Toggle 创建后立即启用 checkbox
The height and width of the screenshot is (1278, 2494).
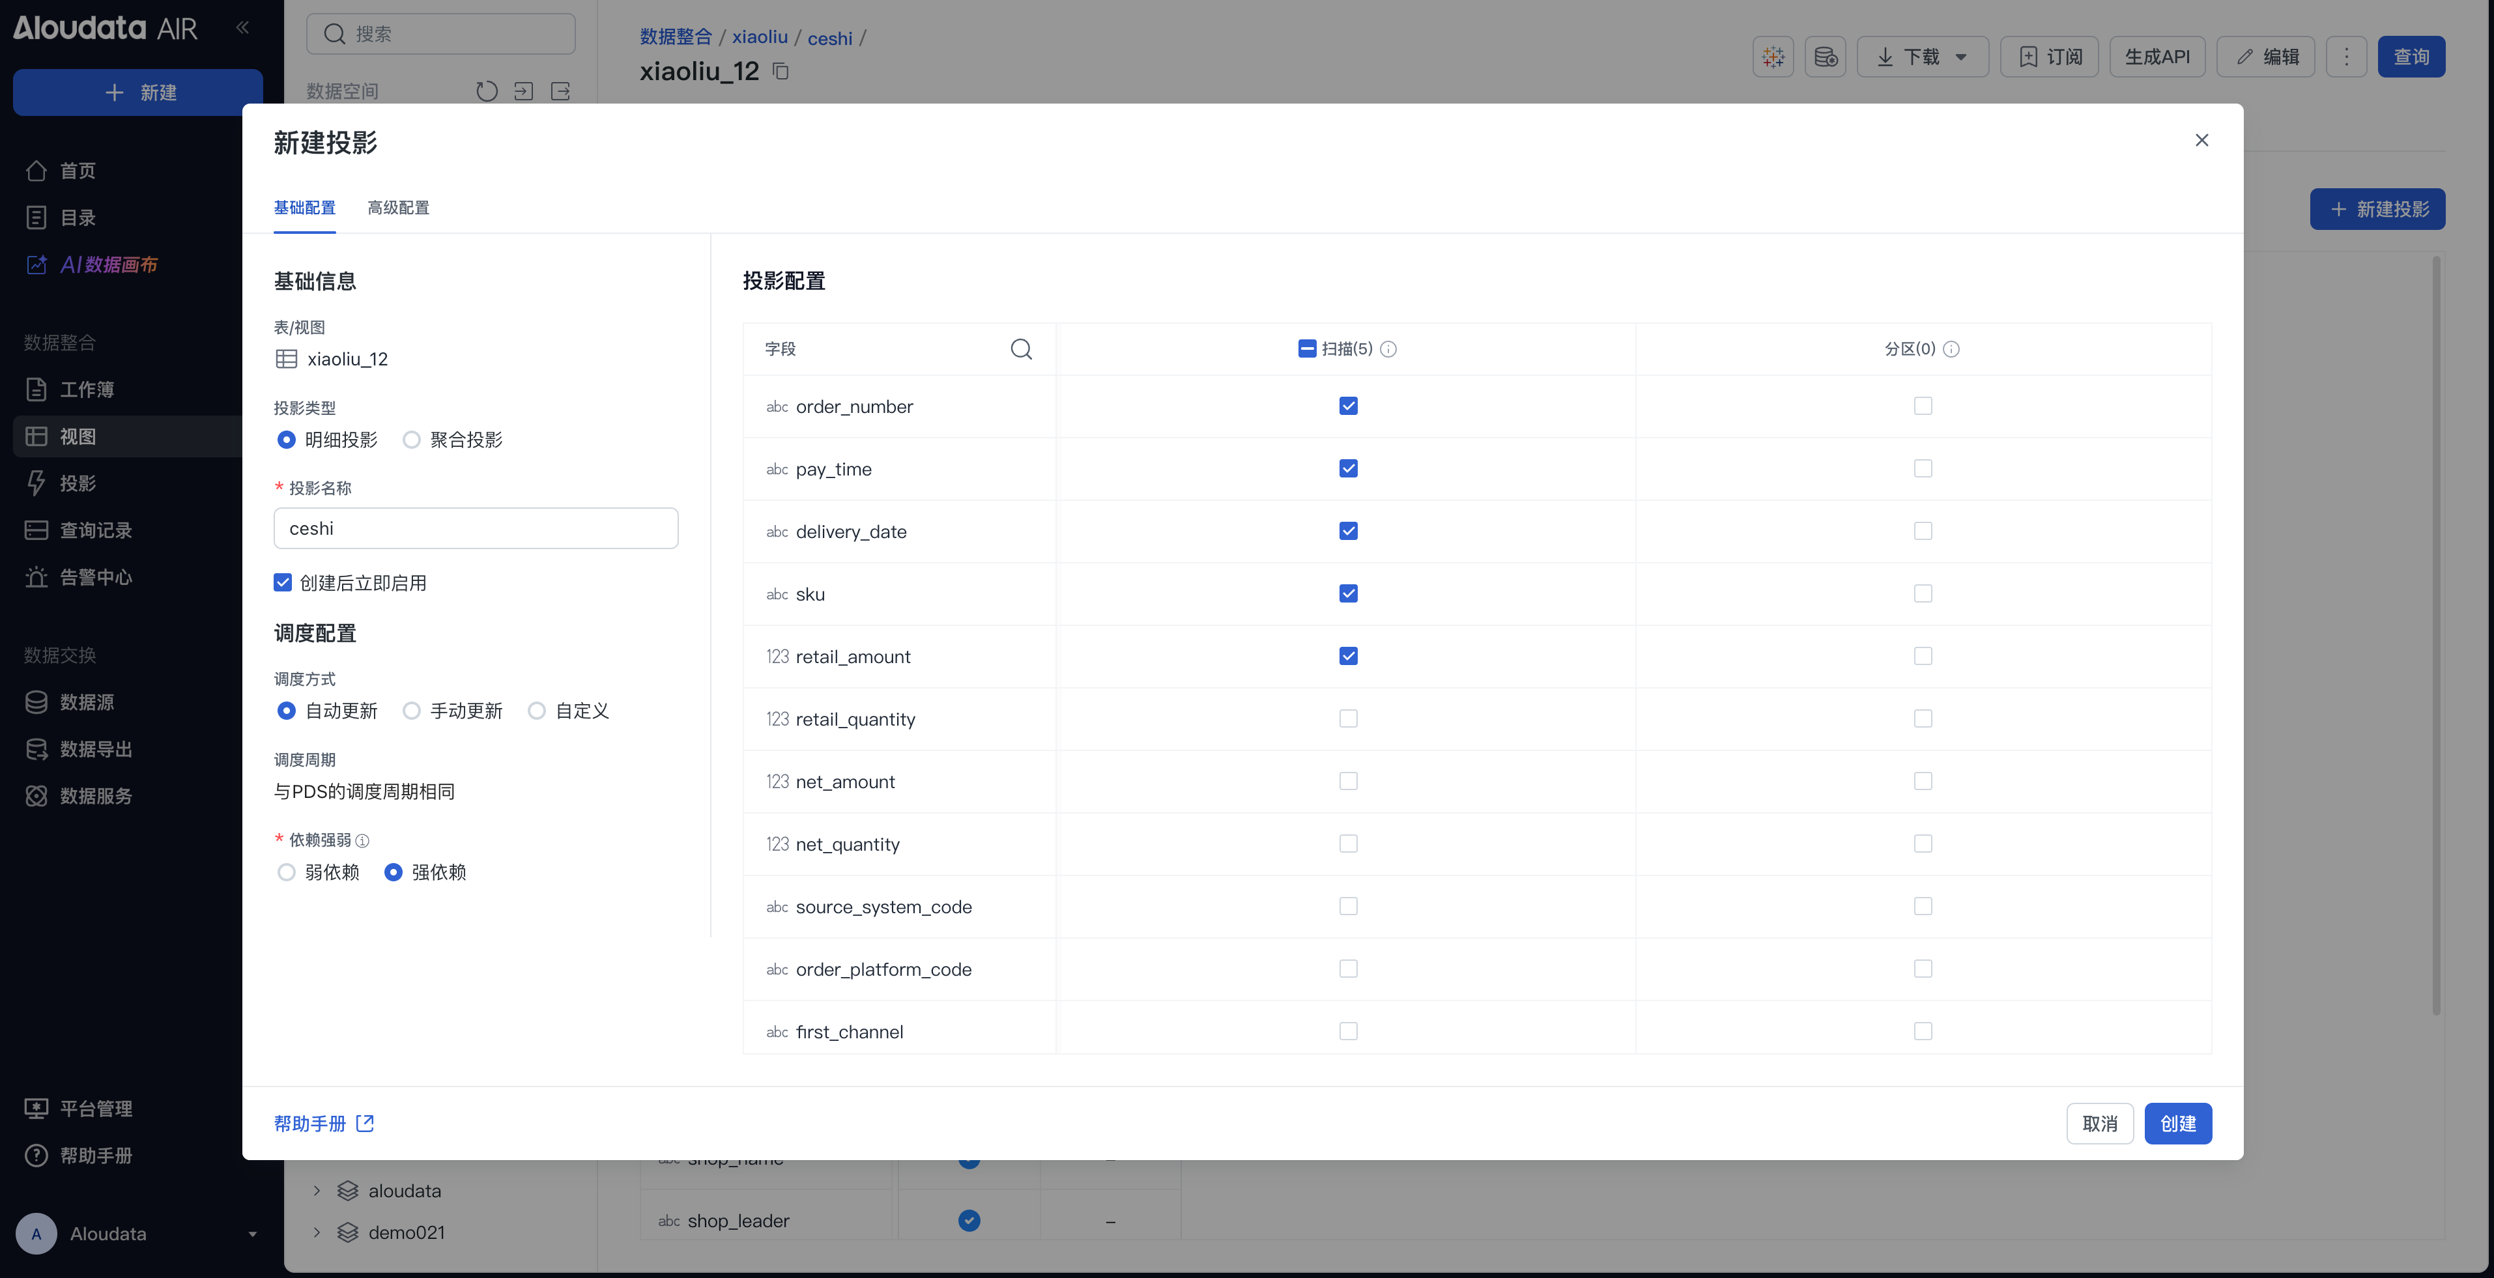283,582
